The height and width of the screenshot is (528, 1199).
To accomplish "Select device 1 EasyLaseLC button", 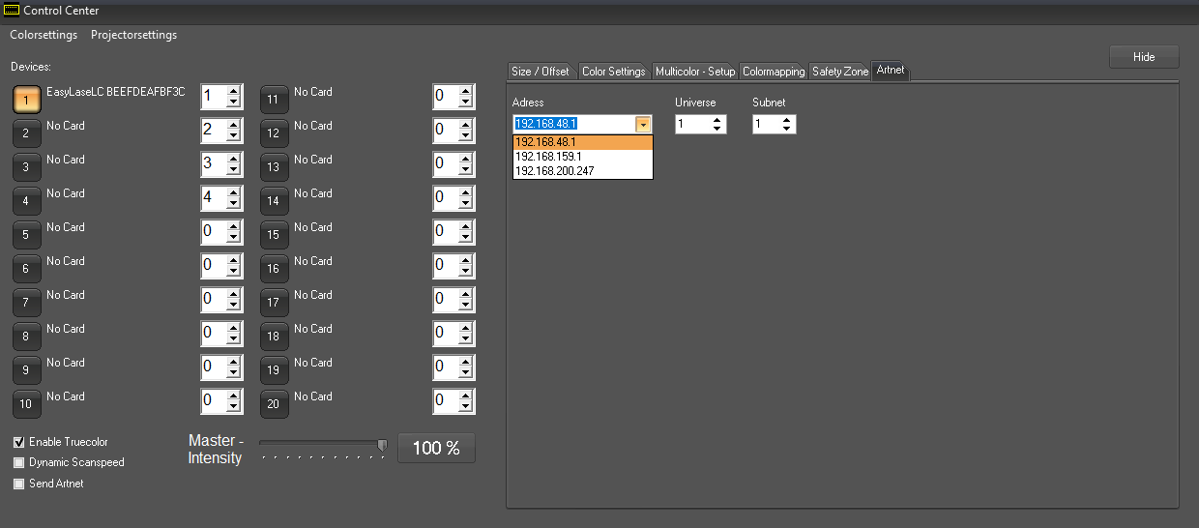I will pyautogui.click(x=26, y=99).
